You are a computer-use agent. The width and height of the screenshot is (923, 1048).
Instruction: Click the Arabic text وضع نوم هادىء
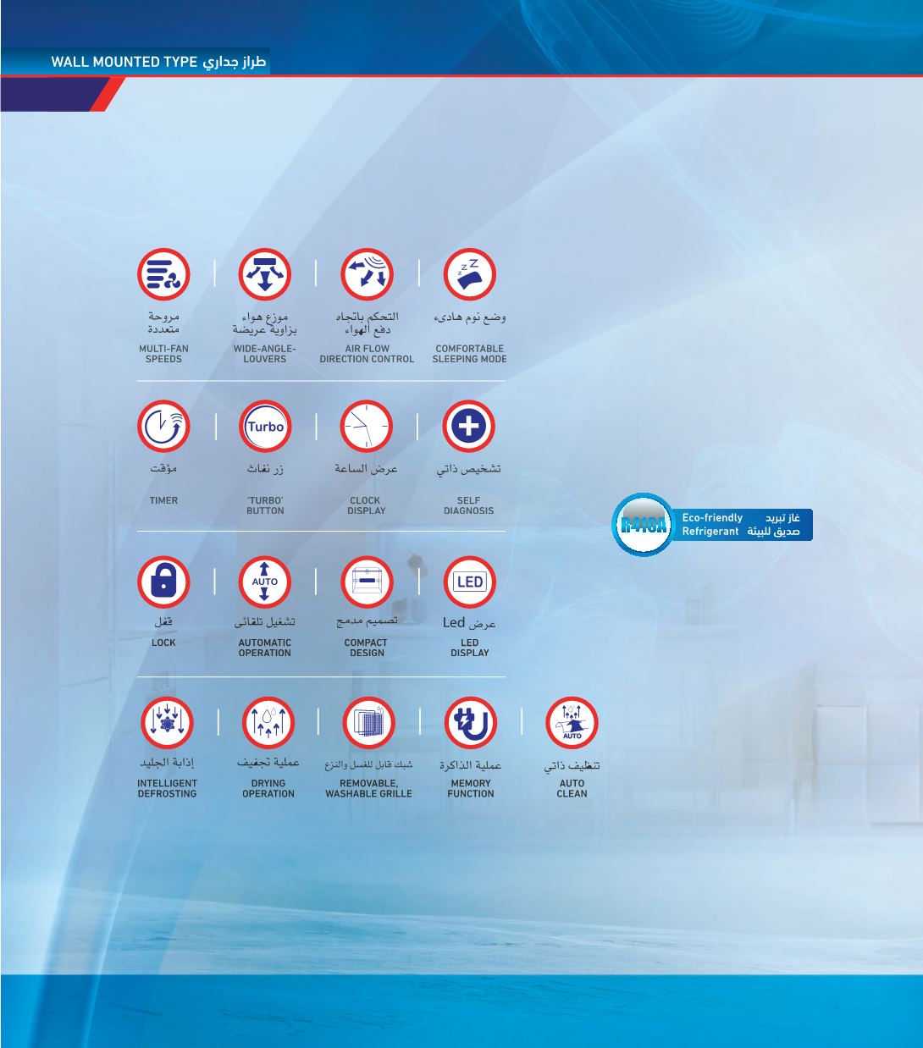pyautogui.click(x=469, y=317)
